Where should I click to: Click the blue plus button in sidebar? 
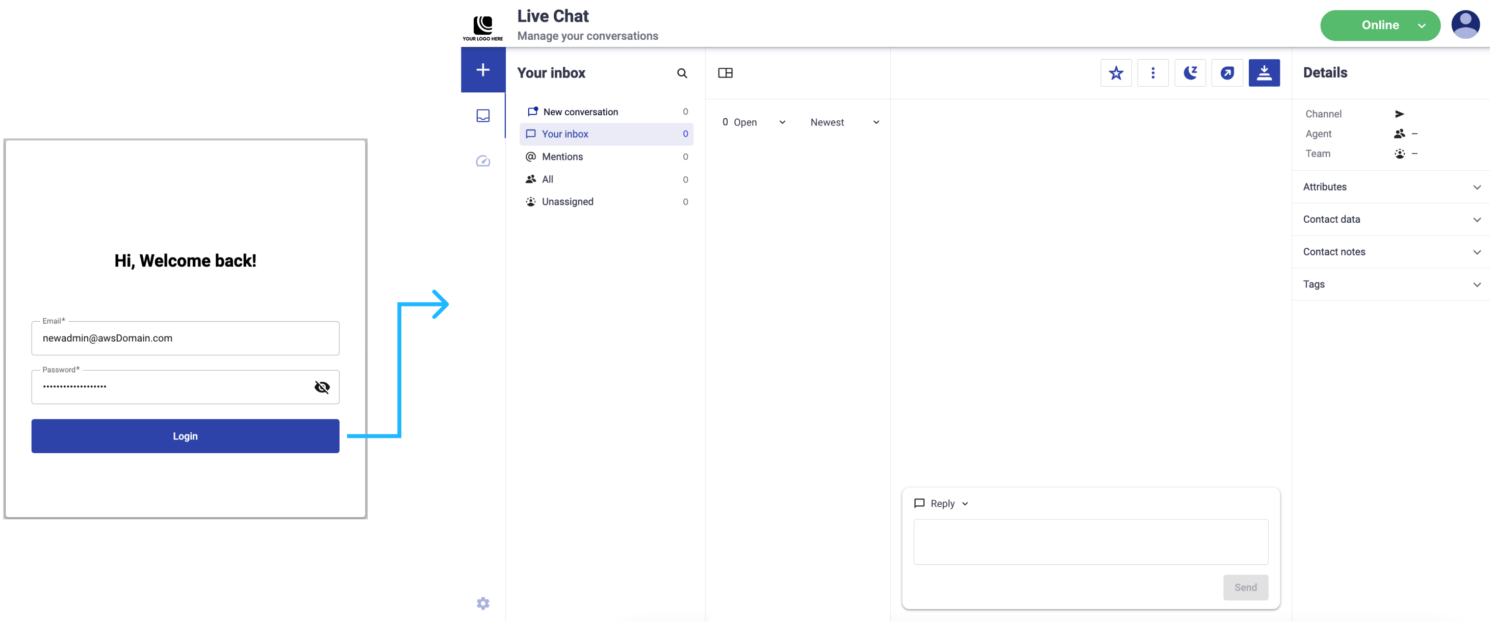[x=484, y=70]
